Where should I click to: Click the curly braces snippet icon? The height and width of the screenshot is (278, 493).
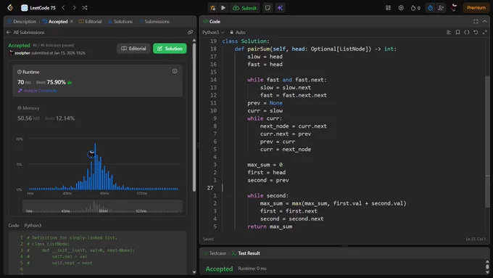tap(467, 32)
